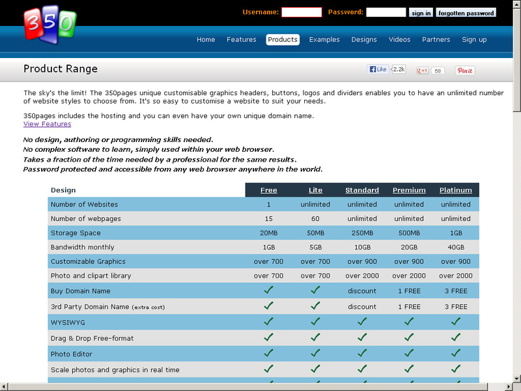
Task: Click the Standard checkmark for Scale photos row
Action: [362, 369]
